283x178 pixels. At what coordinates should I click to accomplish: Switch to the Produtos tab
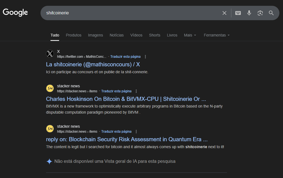tap(74, 35)
